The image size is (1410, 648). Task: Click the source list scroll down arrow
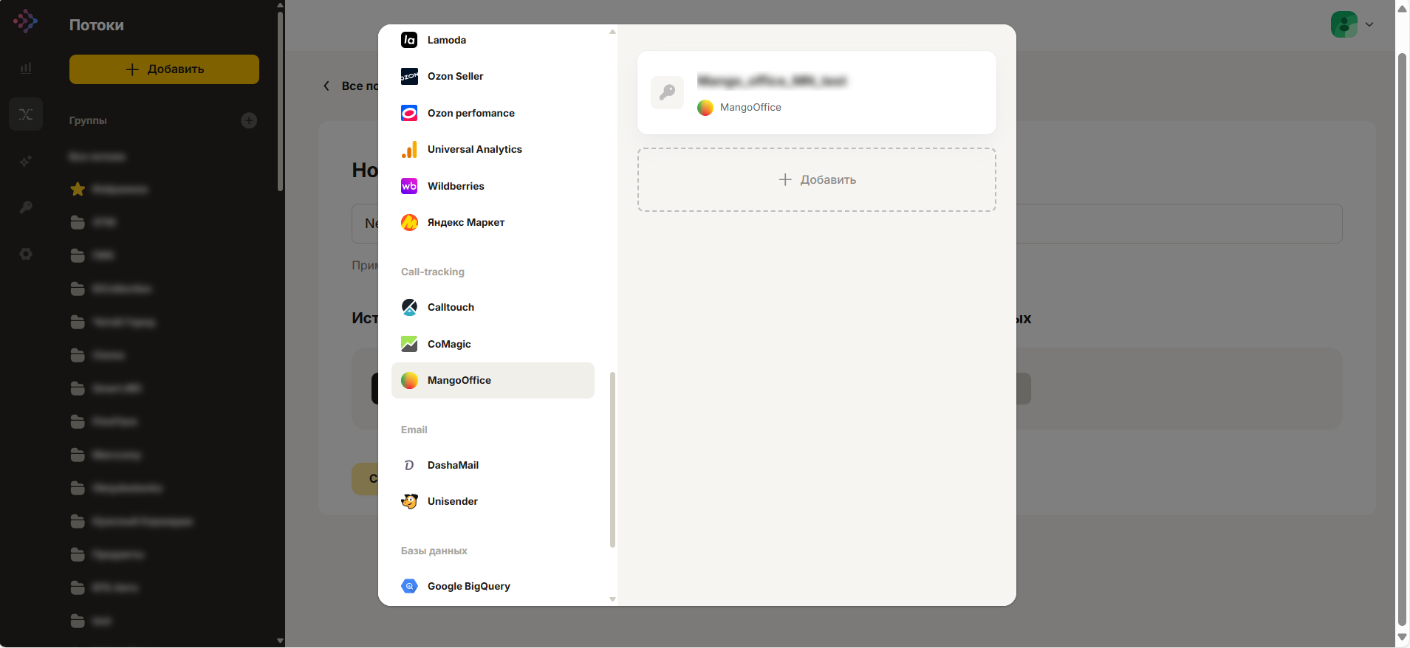pyautogui.click(x=612, y=599)
